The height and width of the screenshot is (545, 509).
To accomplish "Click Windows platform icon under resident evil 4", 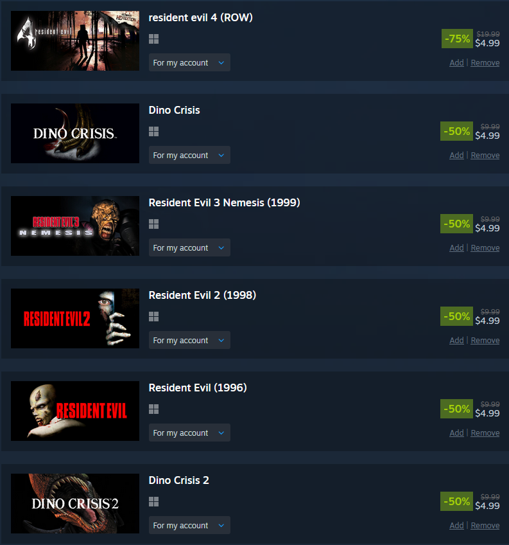I will pos(153,39).
